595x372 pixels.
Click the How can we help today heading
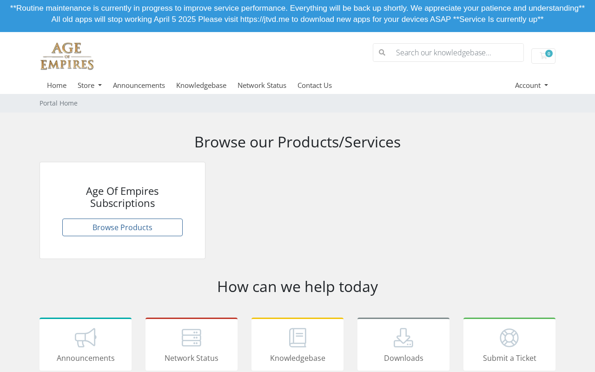click(297, 286)
